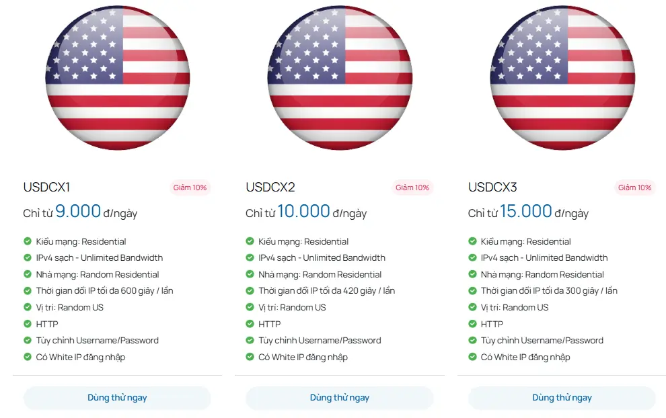Image resolution: width=666 pixels, height=418 pixels.
Task: Click the checkmark beside Vị trí: Random US on USDCX3
Action: point(472,307)
